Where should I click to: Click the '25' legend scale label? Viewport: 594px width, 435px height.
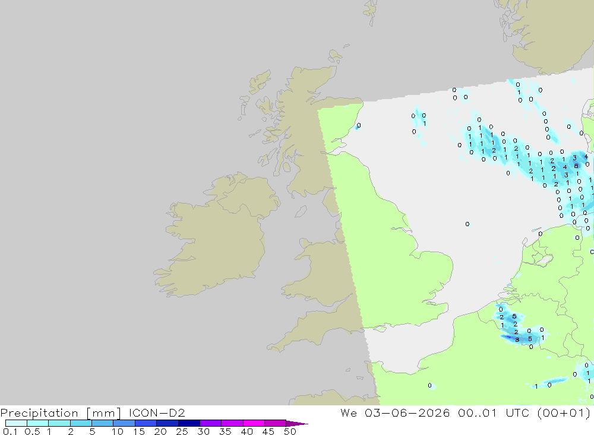pyautogui.click(x=182, y=431)
